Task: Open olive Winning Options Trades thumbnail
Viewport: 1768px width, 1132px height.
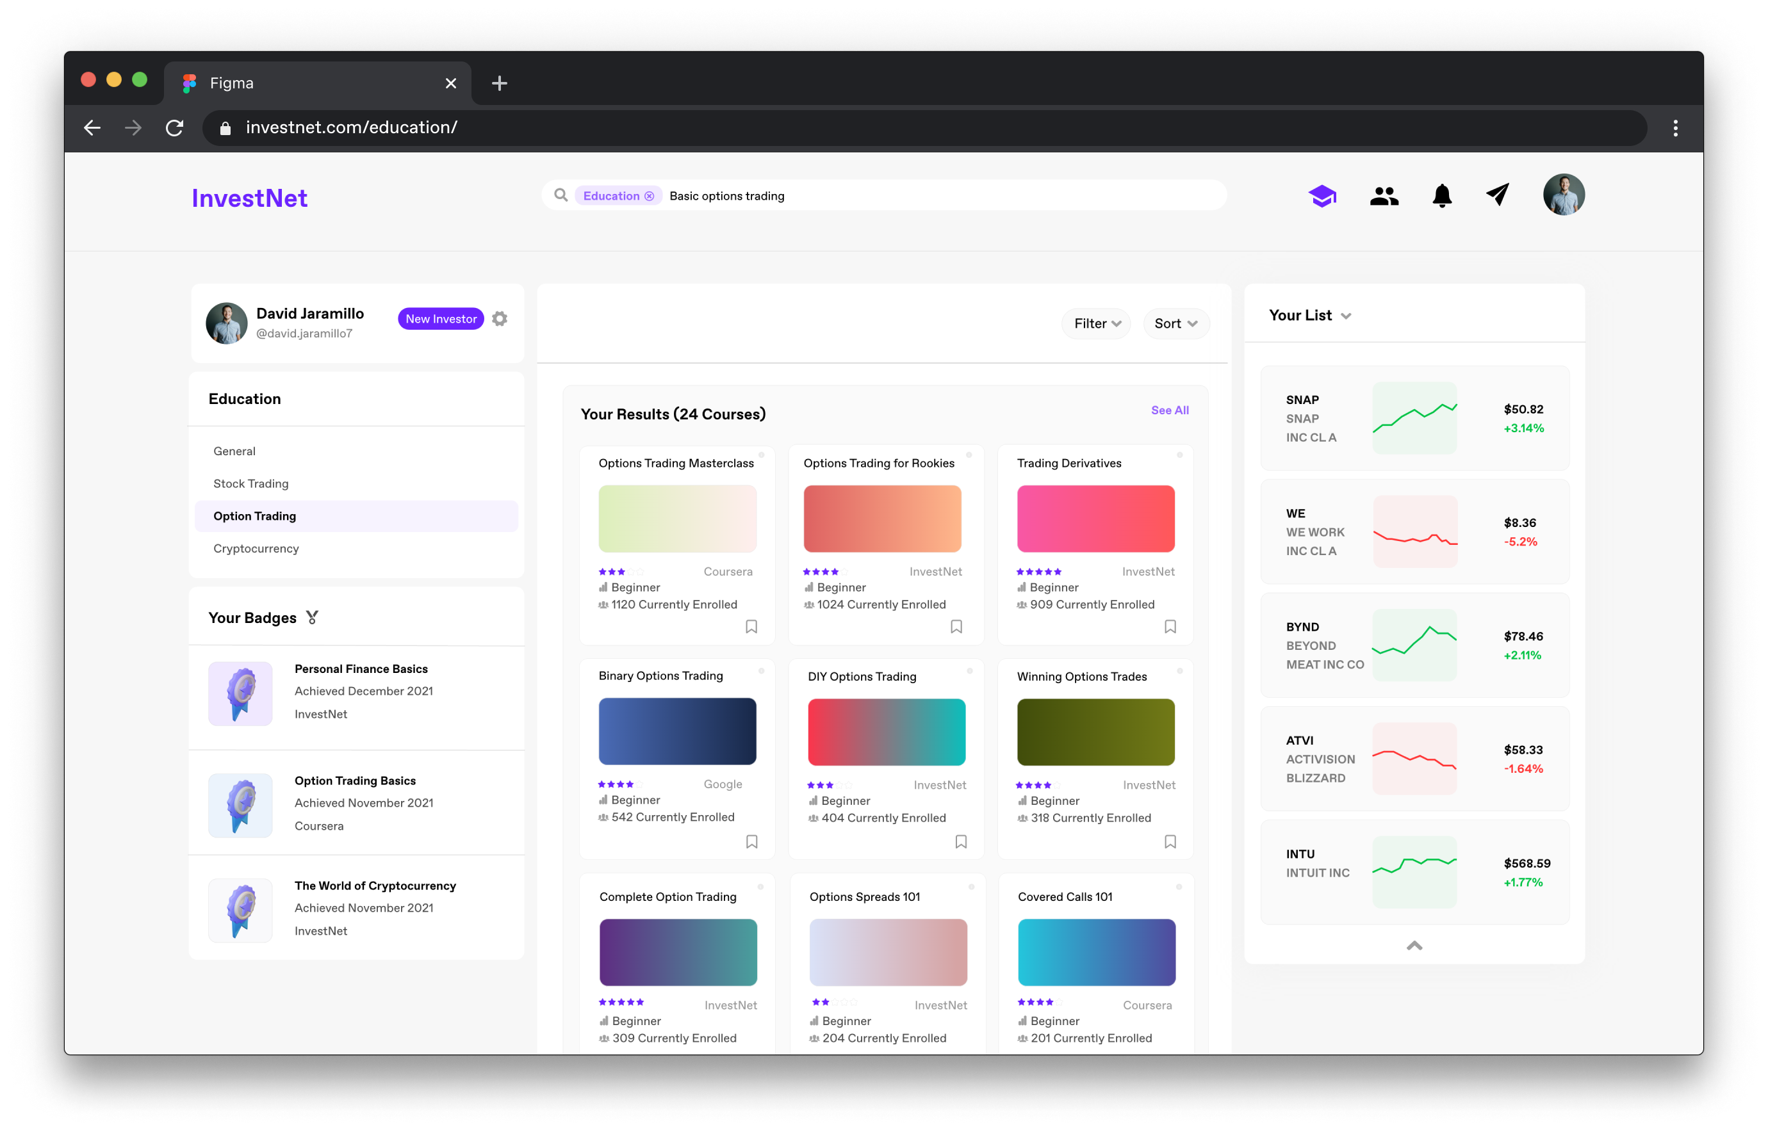Action: (1095, 731)
